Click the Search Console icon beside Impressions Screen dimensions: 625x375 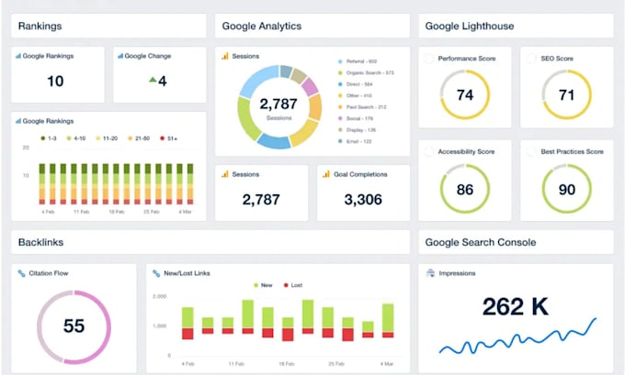430,273
